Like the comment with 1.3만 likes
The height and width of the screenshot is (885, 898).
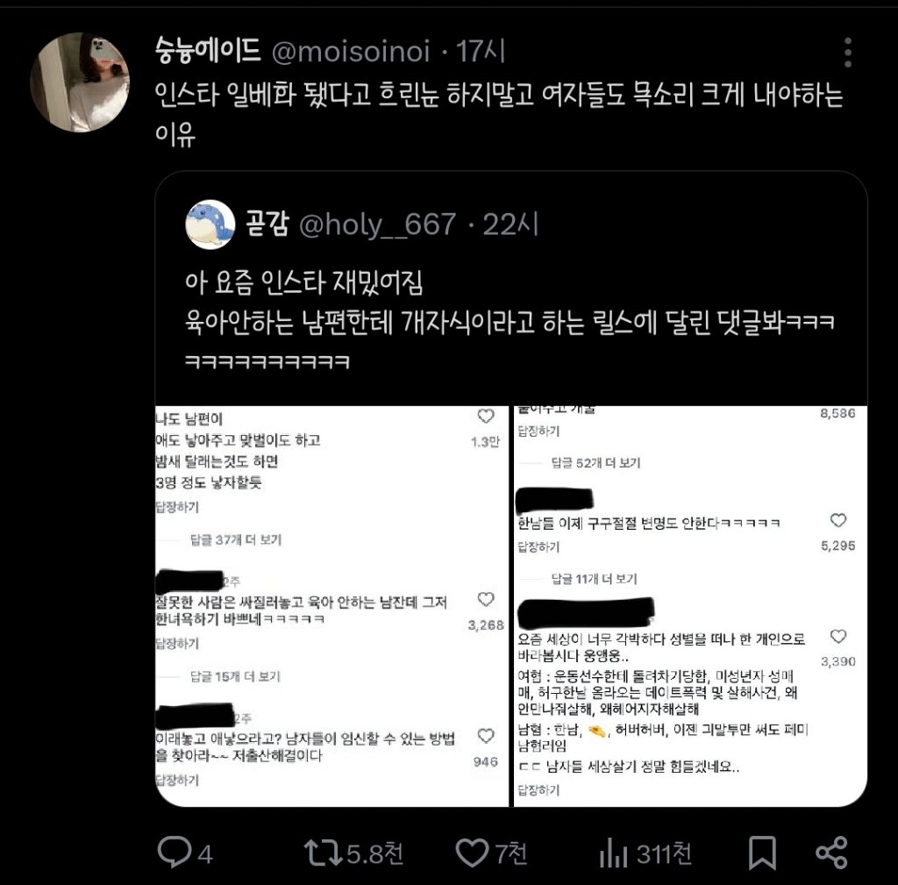point(486,417)
